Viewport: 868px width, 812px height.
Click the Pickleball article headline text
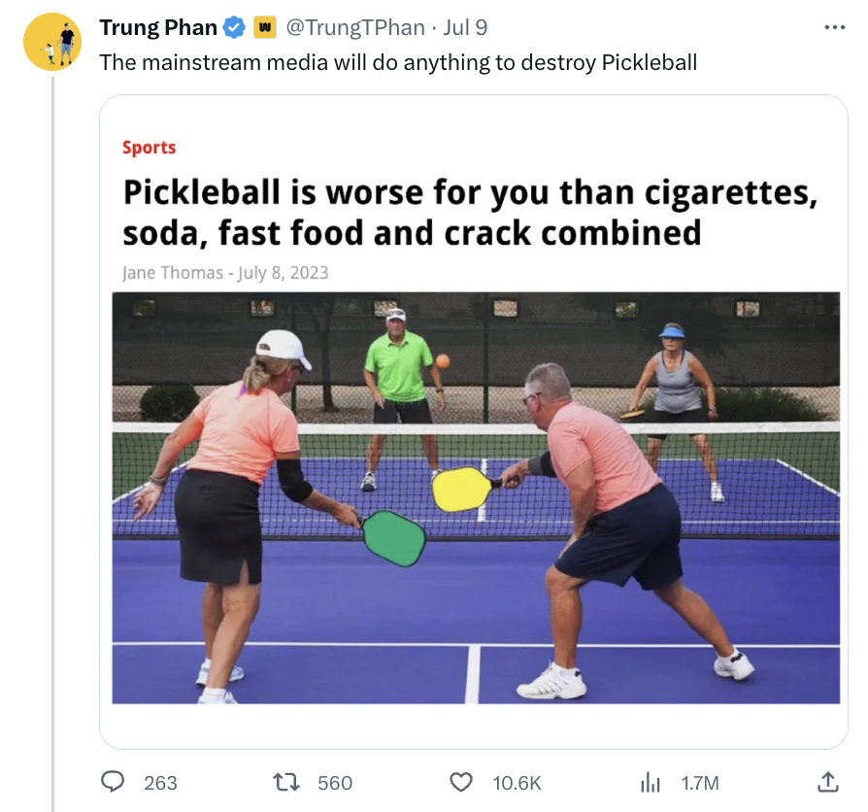coord(470,212)
